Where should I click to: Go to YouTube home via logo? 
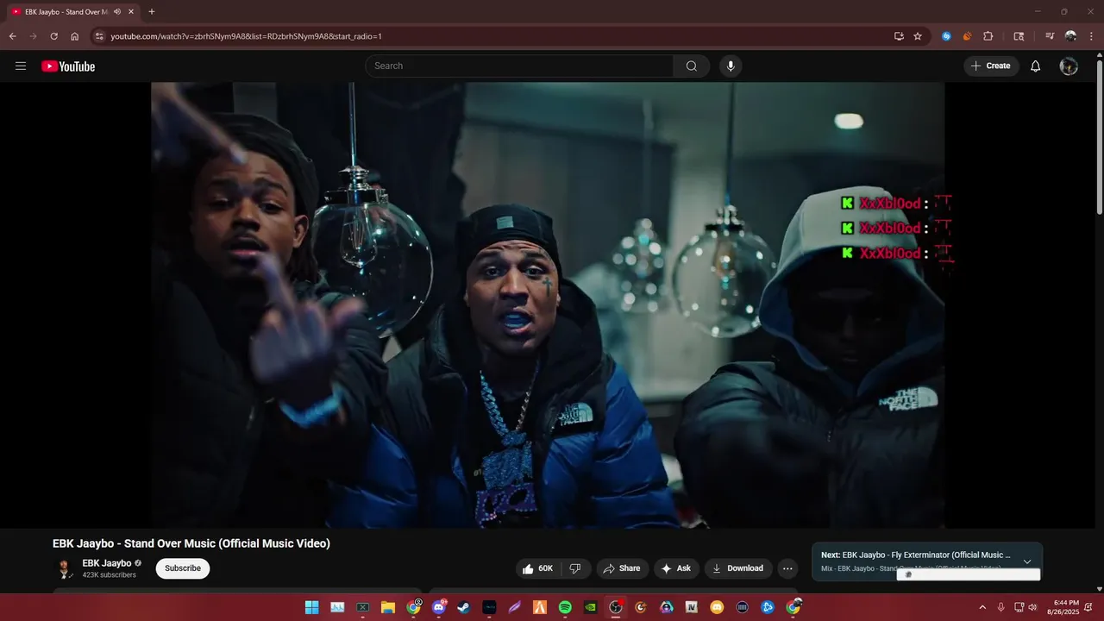coord(68,66)
